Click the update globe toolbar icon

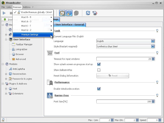point(95,13)
